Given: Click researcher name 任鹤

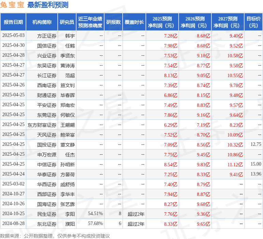Looking at the screenshot, I should point(70,46).
